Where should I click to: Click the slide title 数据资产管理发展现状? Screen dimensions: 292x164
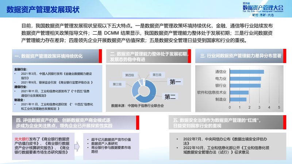(43, 9)
